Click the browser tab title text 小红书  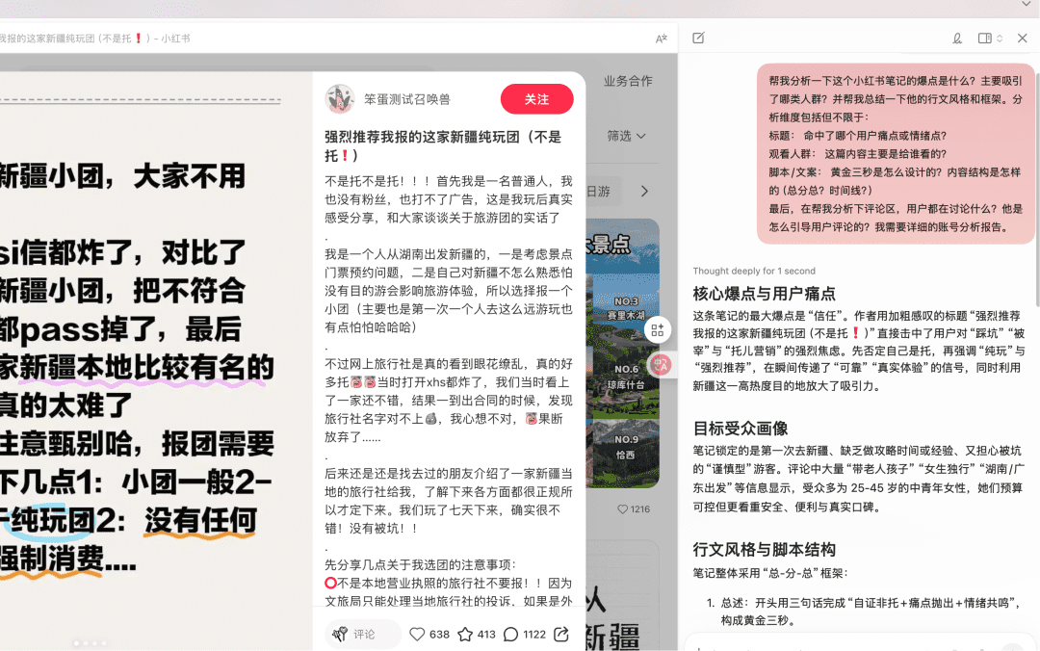coord(175,39)
